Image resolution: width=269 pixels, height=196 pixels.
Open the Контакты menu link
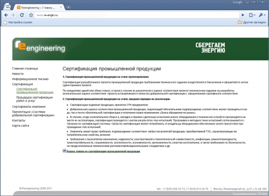pyautogui.click(x=19, y=121)
